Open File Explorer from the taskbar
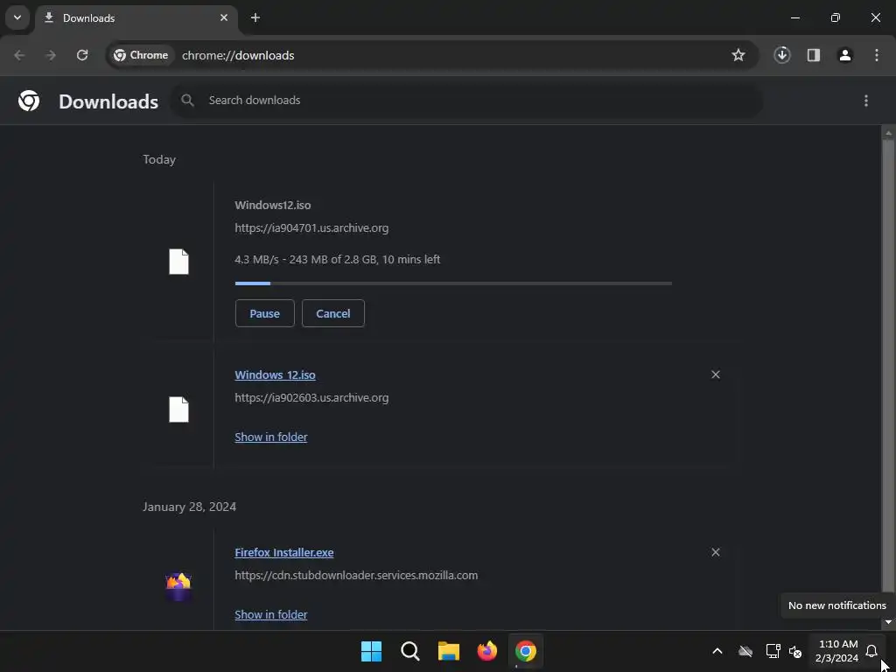Viewport: 896px width, 672px height. [x=449, y=651]
